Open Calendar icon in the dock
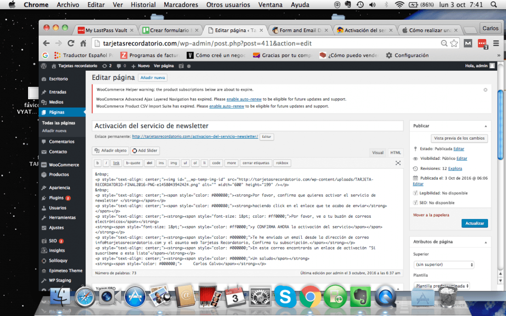Viewport: 506px width, 316px height. tap(235, 296)
